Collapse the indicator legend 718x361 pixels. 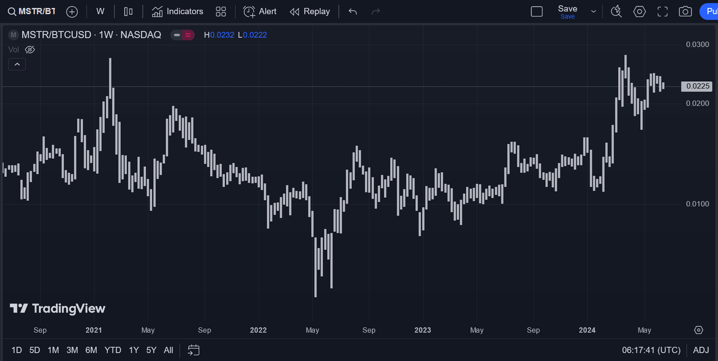point(17,65)
